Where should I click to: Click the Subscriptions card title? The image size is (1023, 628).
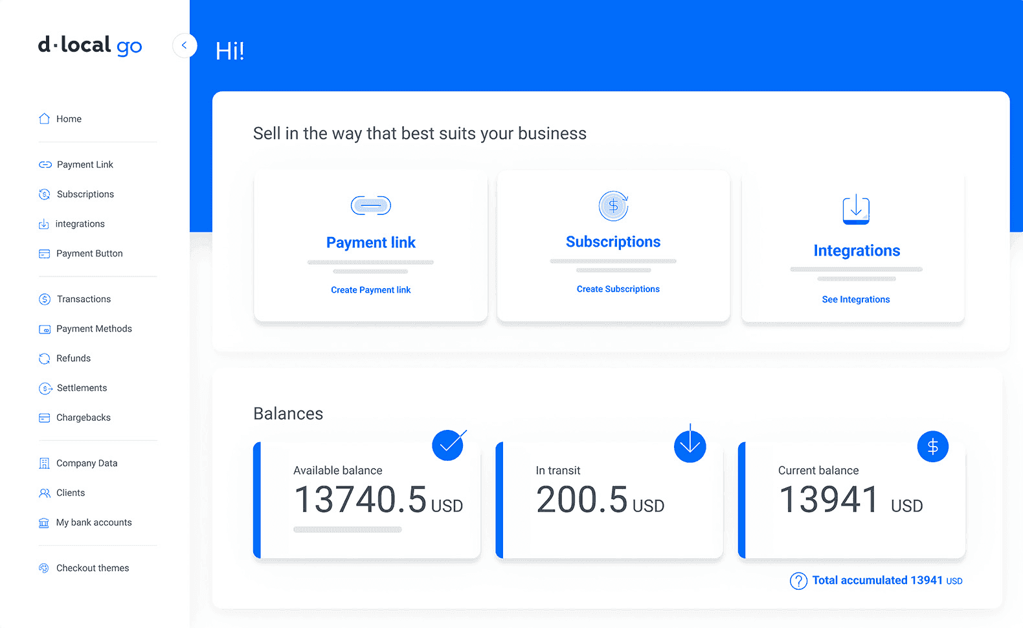point(613,242)
